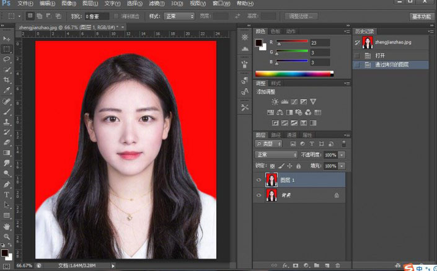Select the Hand tool
Viewport: 437px width, 271px height.
7,226
